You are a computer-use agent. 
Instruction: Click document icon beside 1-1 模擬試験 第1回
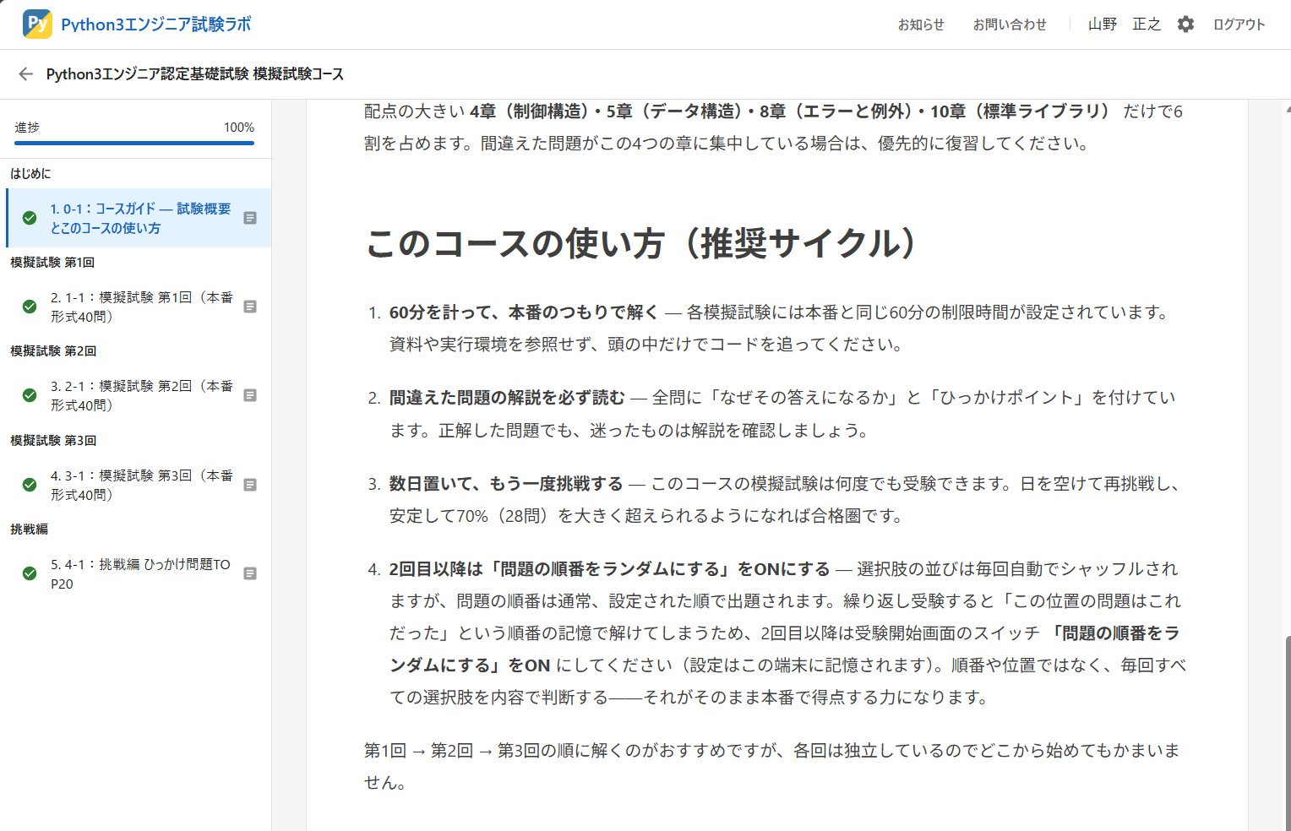pos(250,307)
